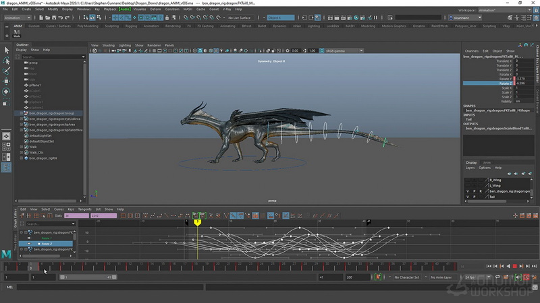Toggle visibility V of Tail layer

(467, 197)
